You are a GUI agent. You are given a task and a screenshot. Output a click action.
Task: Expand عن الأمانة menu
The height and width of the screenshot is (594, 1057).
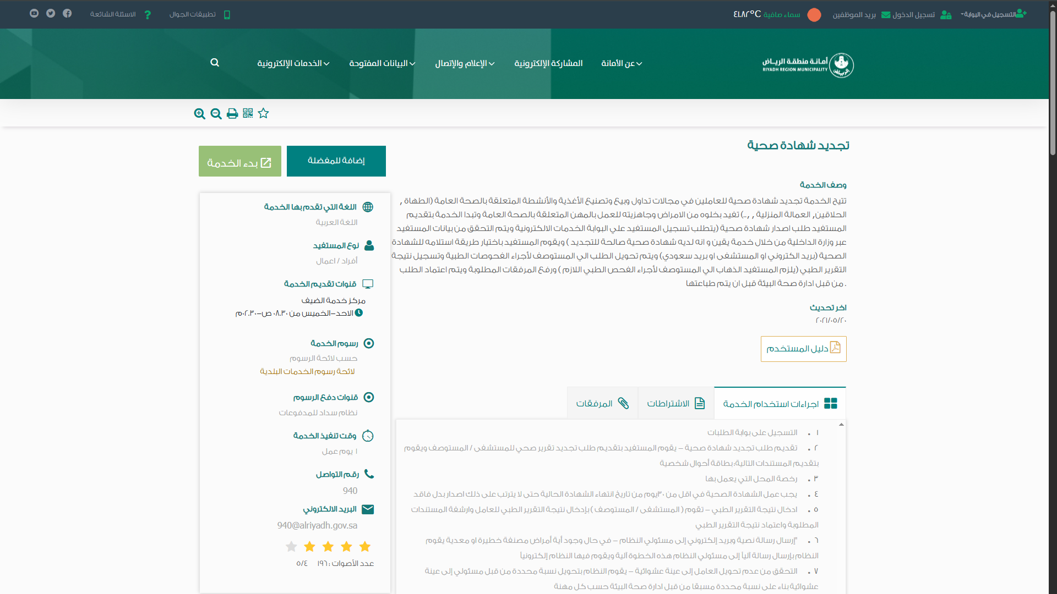(622, 63)
